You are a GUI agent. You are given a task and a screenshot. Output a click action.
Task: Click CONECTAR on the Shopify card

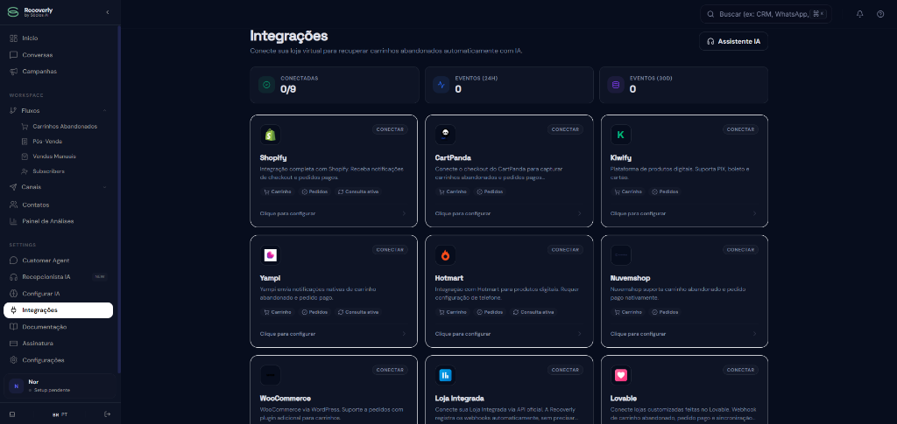[390, 129]
